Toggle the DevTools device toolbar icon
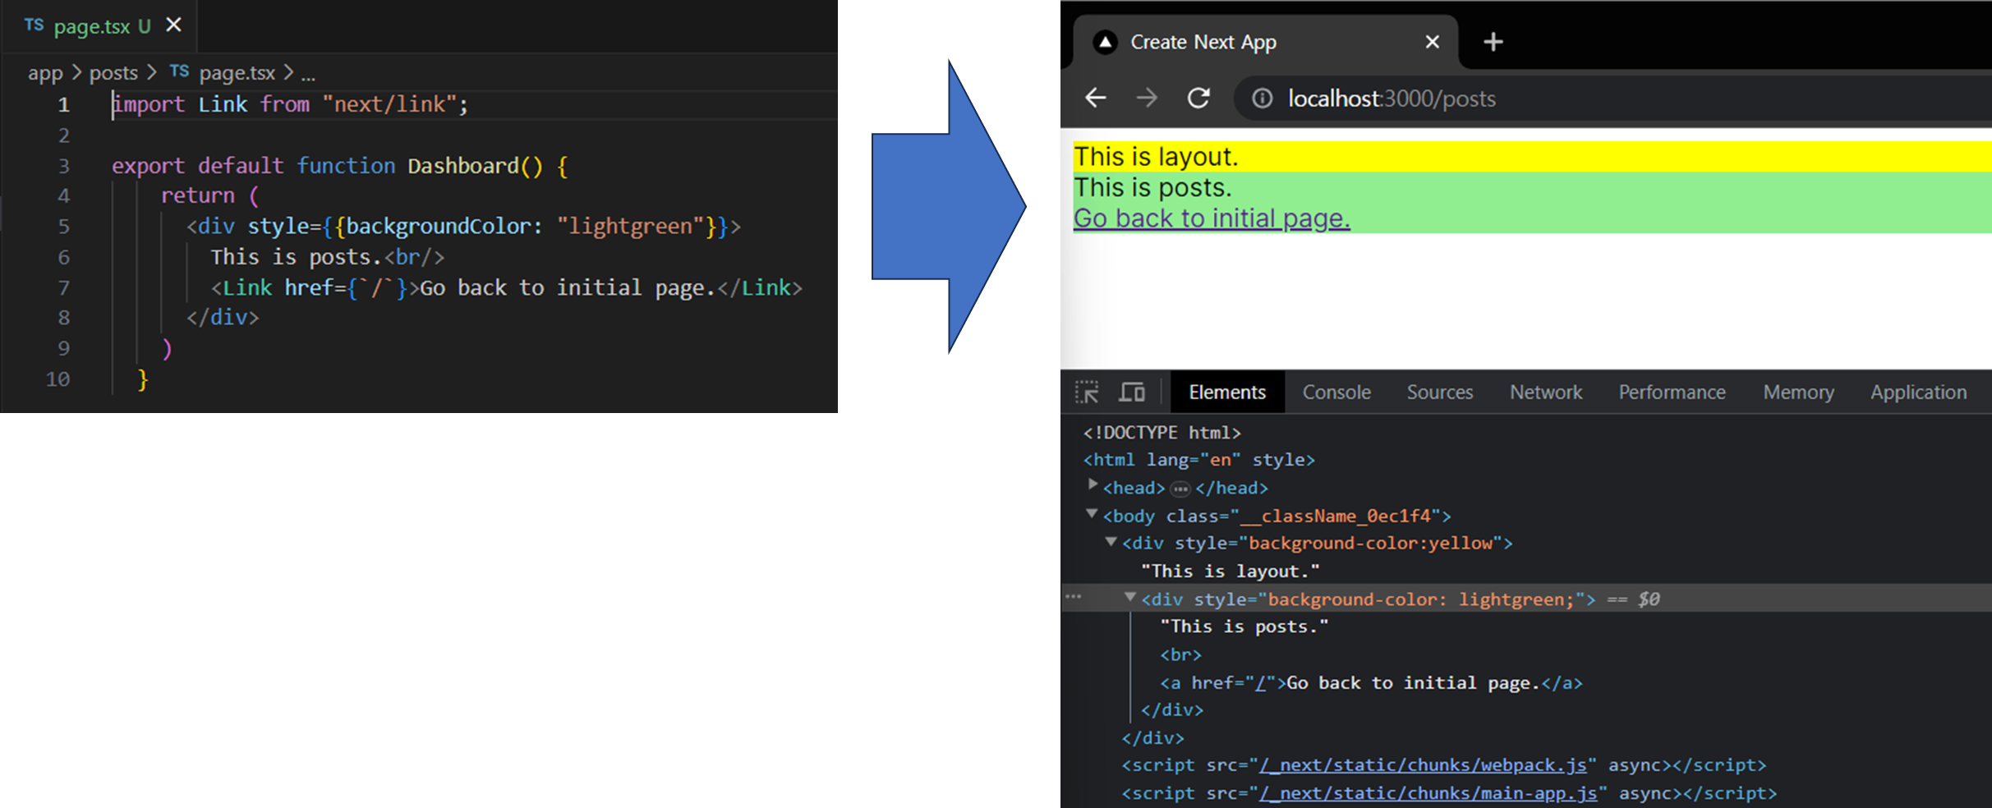The image size is (1992, 808). coord(1132,393)
